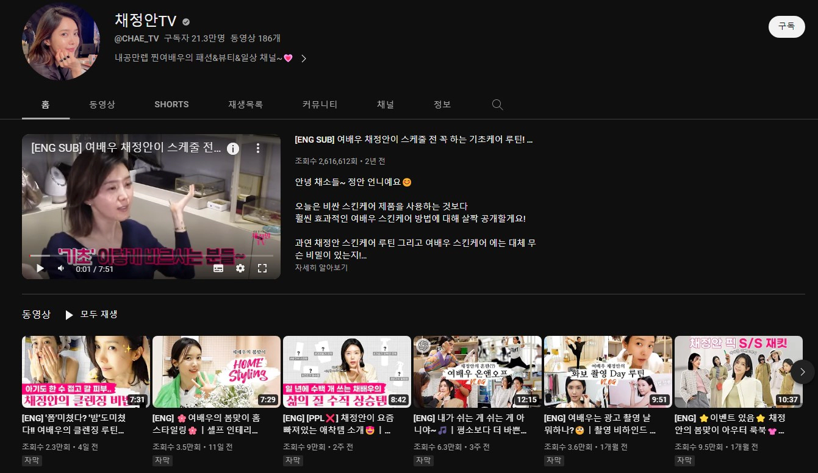
Task: Open the three-dot more options menu on the video
Action: click(x=257, y=148)
